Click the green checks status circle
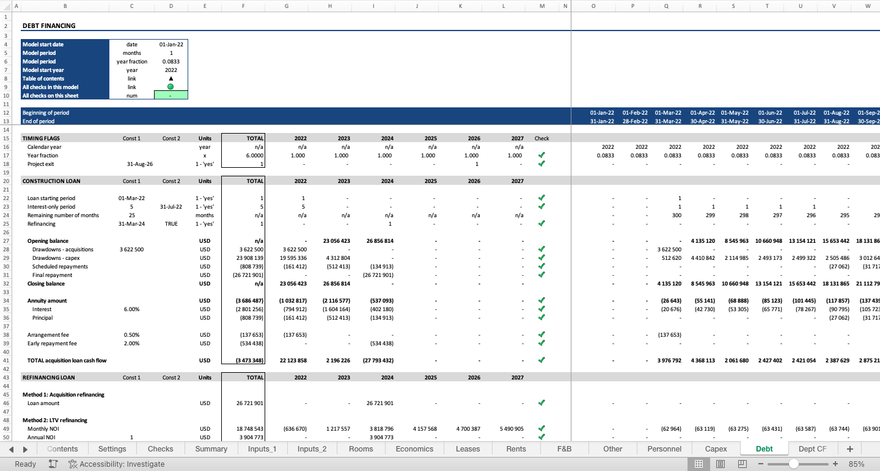880x471 pixels. pos(172,87)
